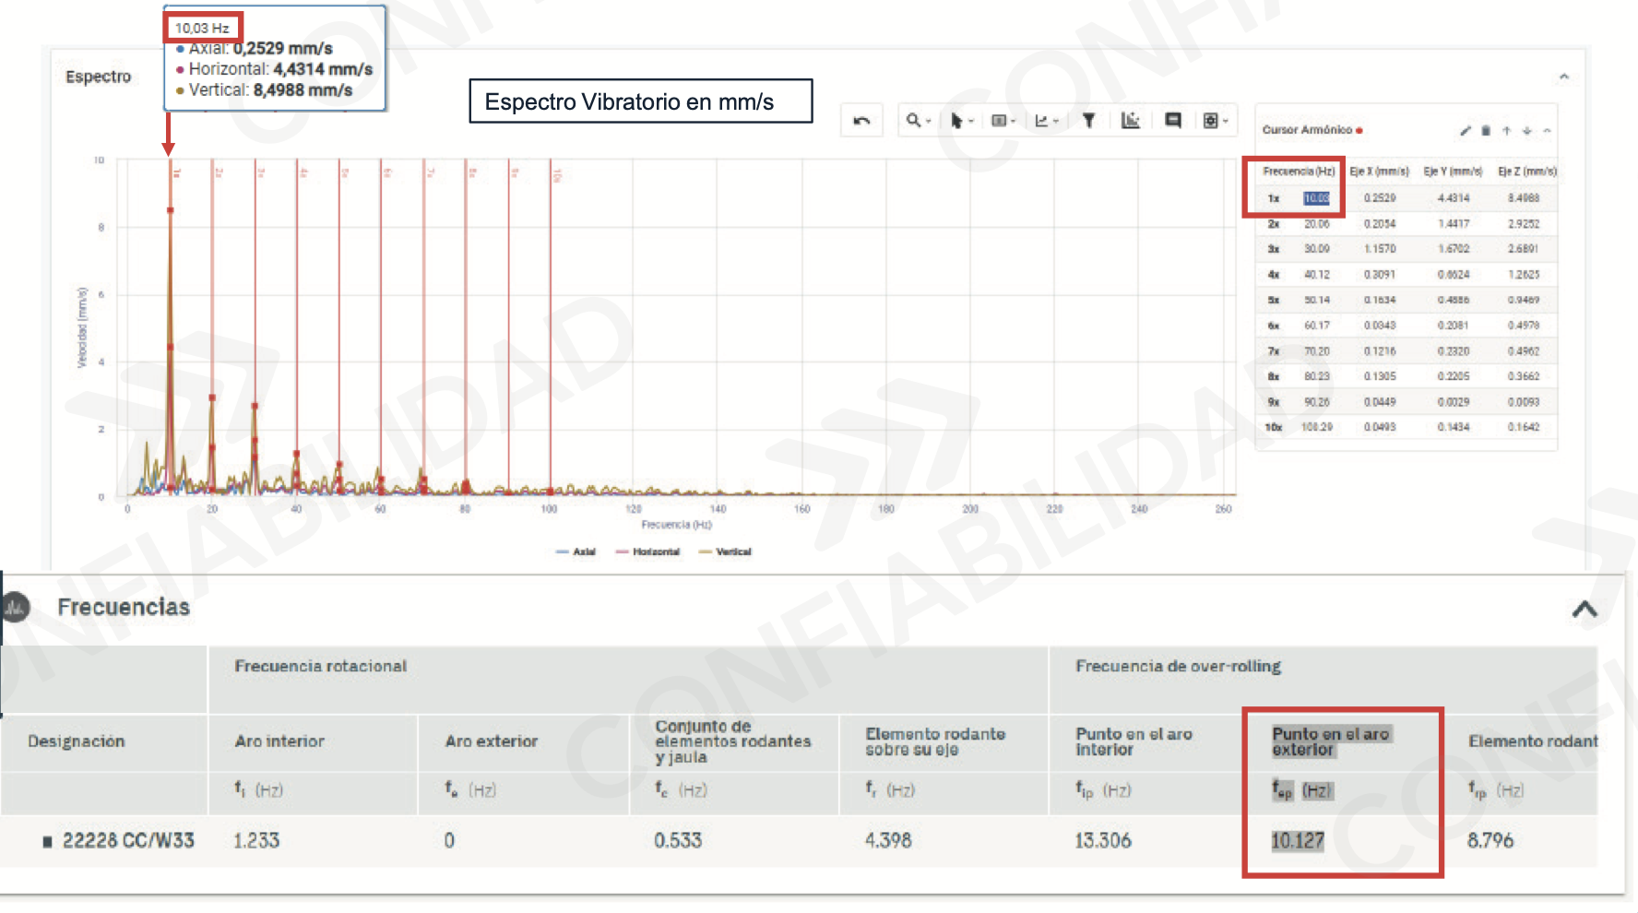Viewport: 1638px width, 913px height.
Task: Click the Elemento rodante value 8.796
Action: click(1490, 841)
